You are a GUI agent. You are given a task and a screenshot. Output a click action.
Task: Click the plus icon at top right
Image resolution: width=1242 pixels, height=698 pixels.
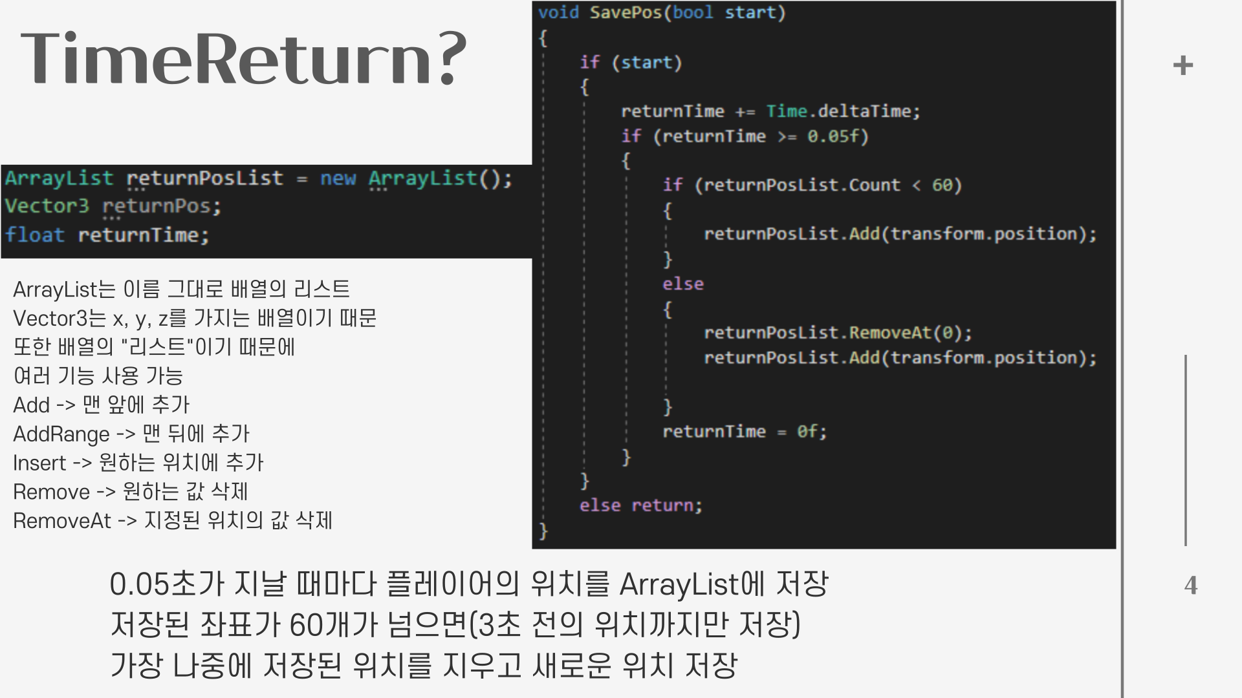tap(1182, 65)
